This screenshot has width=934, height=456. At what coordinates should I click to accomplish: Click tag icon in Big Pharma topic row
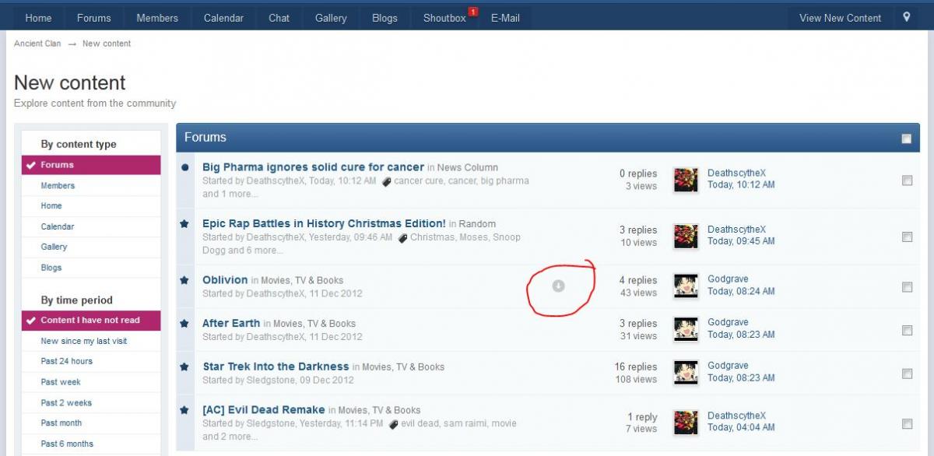pyautogui.click(x=386, y=181)
